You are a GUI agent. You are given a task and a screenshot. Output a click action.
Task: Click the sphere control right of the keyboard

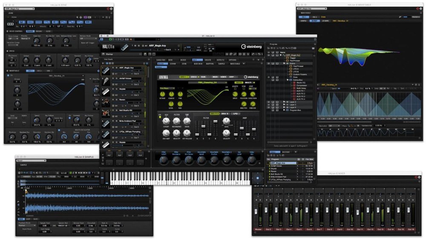[x=257, y=178]
